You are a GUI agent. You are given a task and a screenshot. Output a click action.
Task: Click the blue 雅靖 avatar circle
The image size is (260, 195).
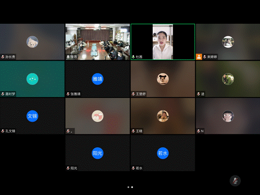pos(97,79)
